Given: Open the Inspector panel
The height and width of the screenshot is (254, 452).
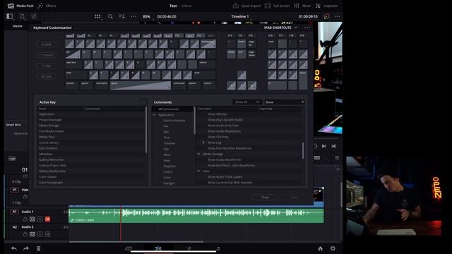Looking at the screenshot, I should [326, 6].
